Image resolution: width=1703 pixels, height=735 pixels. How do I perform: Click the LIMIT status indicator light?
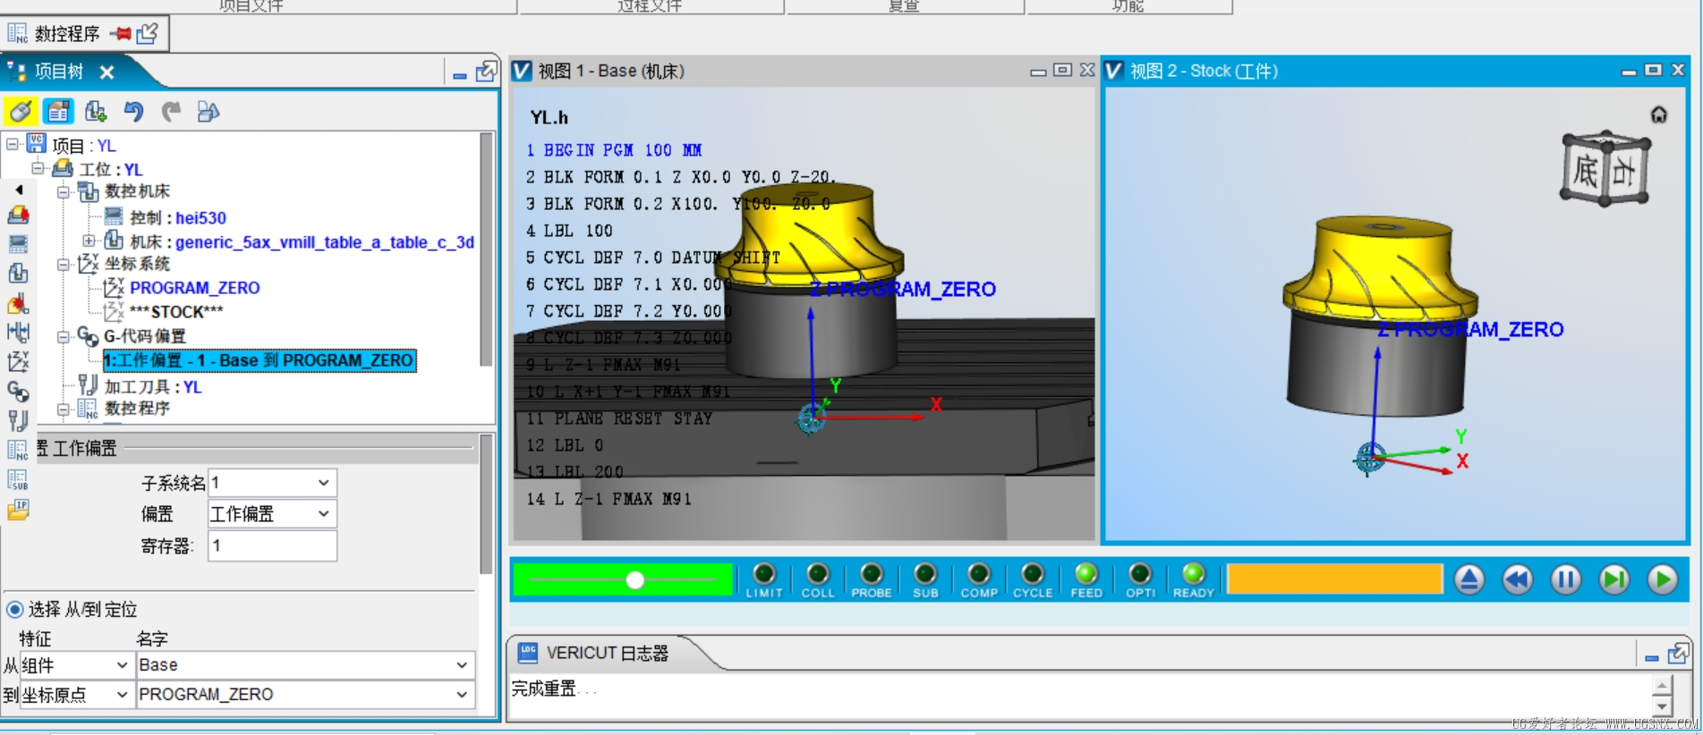point(764,573)
